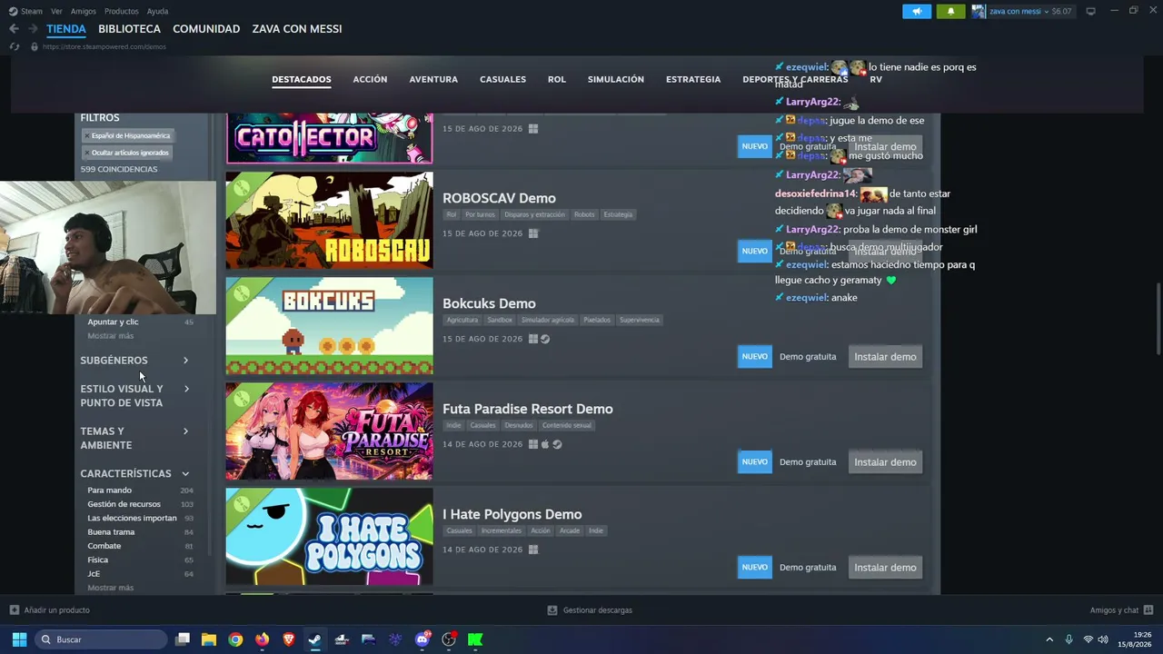Toggle the Combate filter
1163x654 pixels.
(140, 546)
